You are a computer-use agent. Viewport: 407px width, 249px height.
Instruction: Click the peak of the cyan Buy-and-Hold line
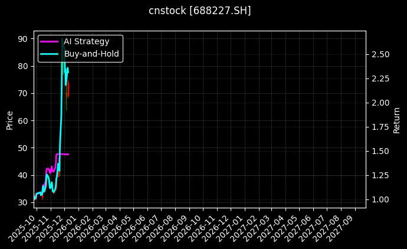(63, 39)
